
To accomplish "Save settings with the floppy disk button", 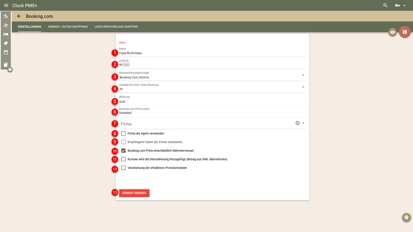I will tap(405, 32).
